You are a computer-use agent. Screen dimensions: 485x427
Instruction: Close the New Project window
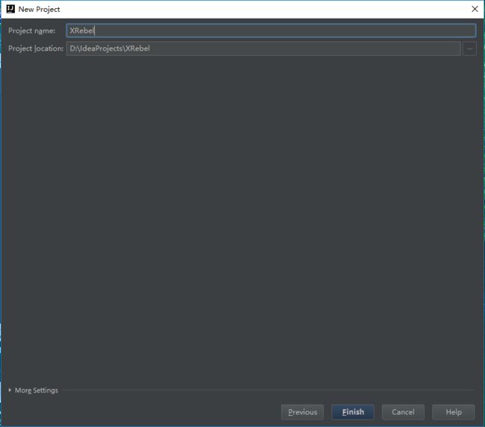(x=475, y=9)
